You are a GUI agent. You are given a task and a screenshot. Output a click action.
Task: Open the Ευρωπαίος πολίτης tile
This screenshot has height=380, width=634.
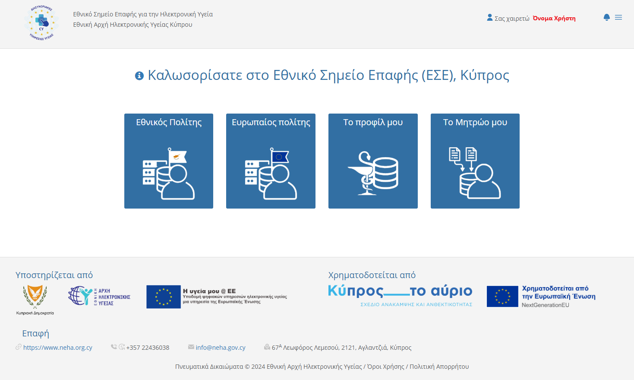point(271,161)
